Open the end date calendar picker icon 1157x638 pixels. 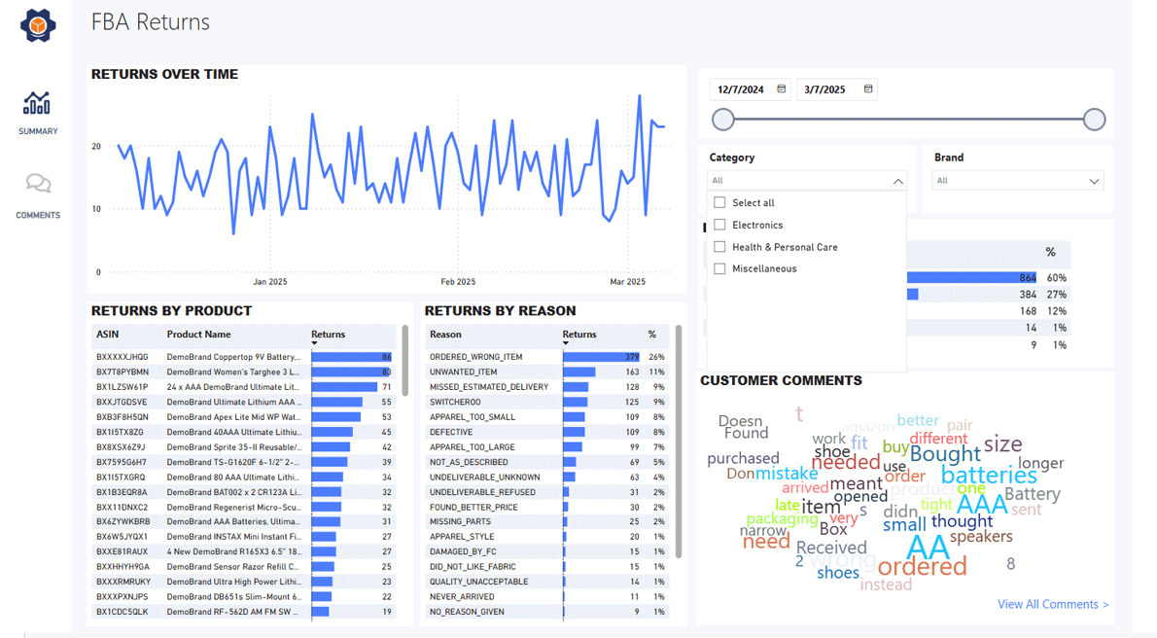pos(868,89)
